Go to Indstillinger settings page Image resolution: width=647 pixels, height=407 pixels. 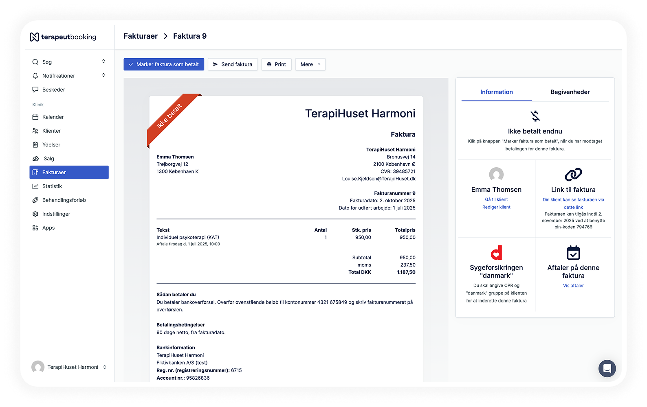pyautogui.click(x=56, y=214)
